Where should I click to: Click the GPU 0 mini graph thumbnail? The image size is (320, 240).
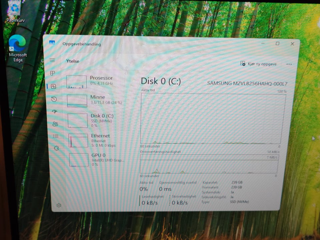[x=79, y=160]
